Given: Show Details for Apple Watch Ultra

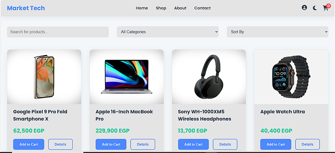Looking at the screenshot, I should [308, 144].
